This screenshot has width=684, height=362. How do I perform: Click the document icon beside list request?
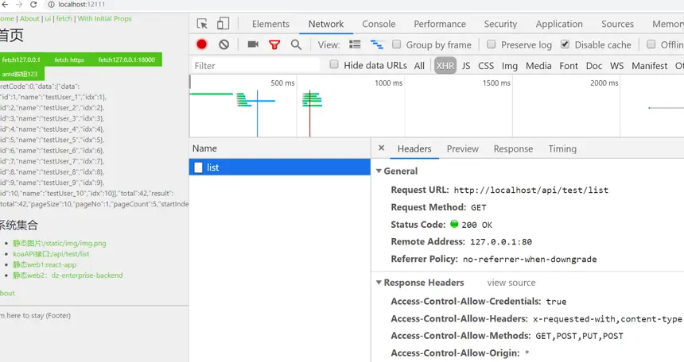(x=199, y=168)
